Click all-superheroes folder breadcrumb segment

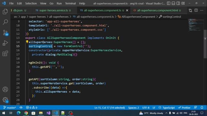[x=59, y=17]
